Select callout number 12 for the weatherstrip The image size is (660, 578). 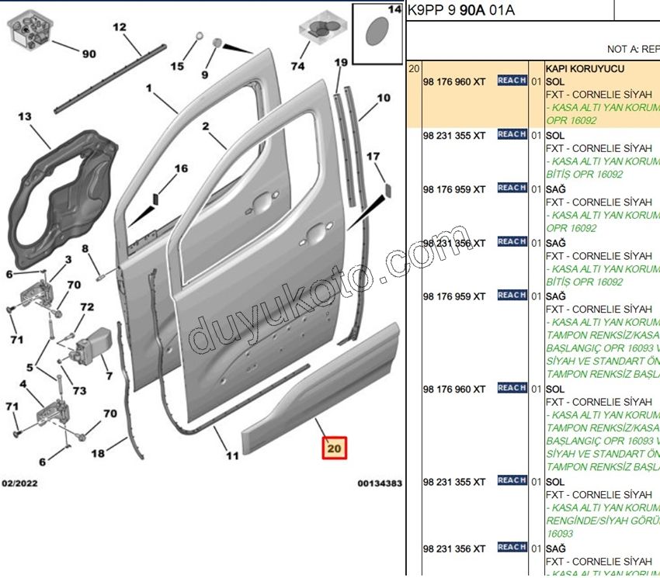coord(119,27)
